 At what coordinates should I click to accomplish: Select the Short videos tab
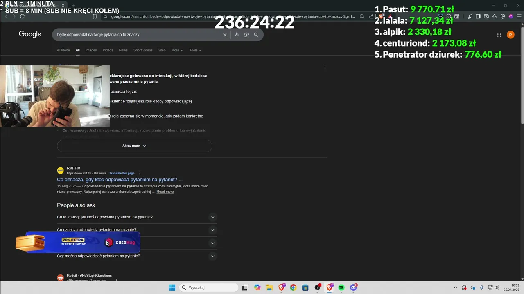pos(143,50)
